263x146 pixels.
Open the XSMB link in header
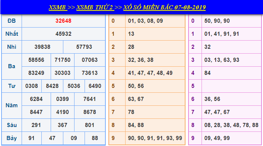[x=58, y=7]
